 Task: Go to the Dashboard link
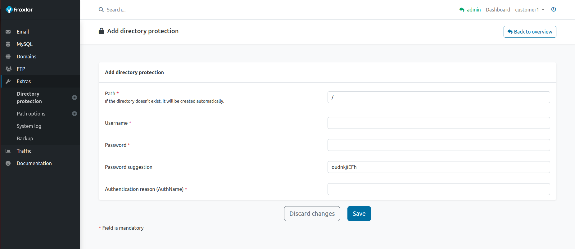[x=498, y=10]
